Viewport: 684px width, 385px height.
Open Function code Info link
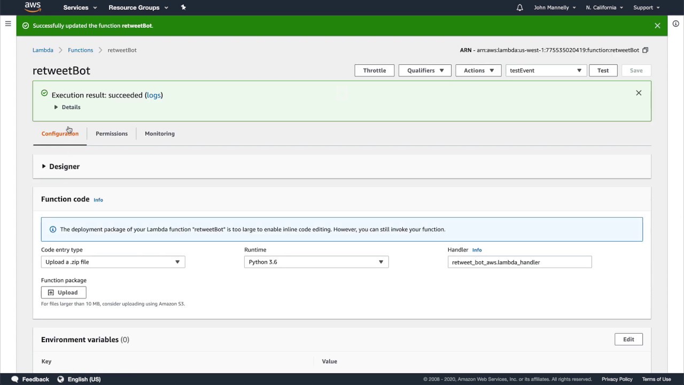coord(98,200)
